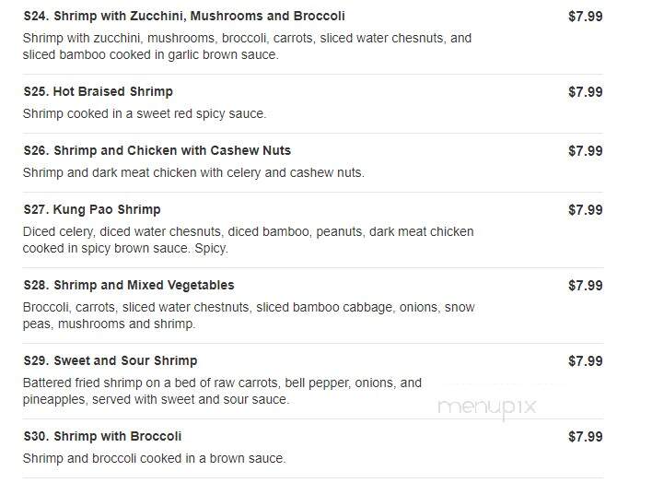Click the sweet red spicy sauce description

pos(145,113)
